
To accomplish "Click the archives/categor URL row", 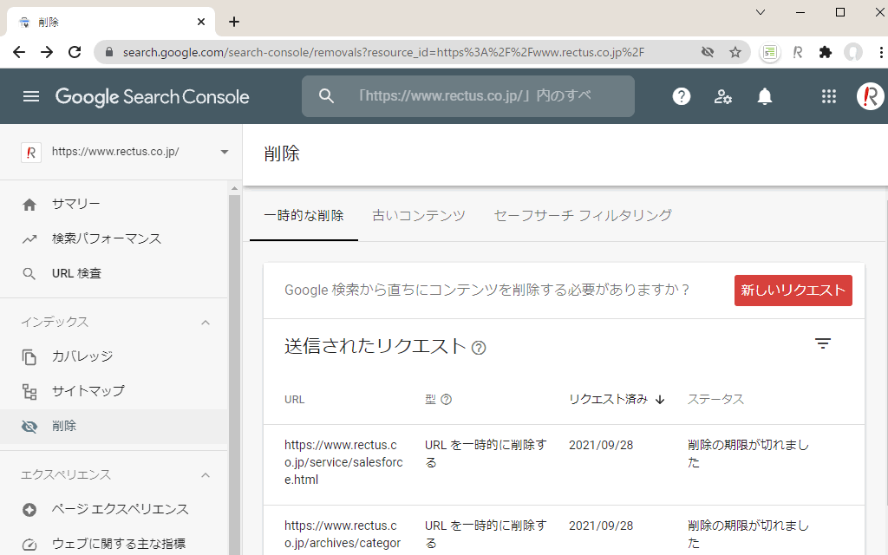I will click(x=564, y=531).
